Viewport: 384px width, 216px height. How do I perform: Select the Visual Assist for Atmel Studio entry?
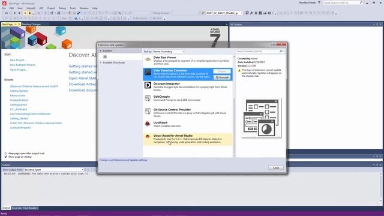point(188,139)
